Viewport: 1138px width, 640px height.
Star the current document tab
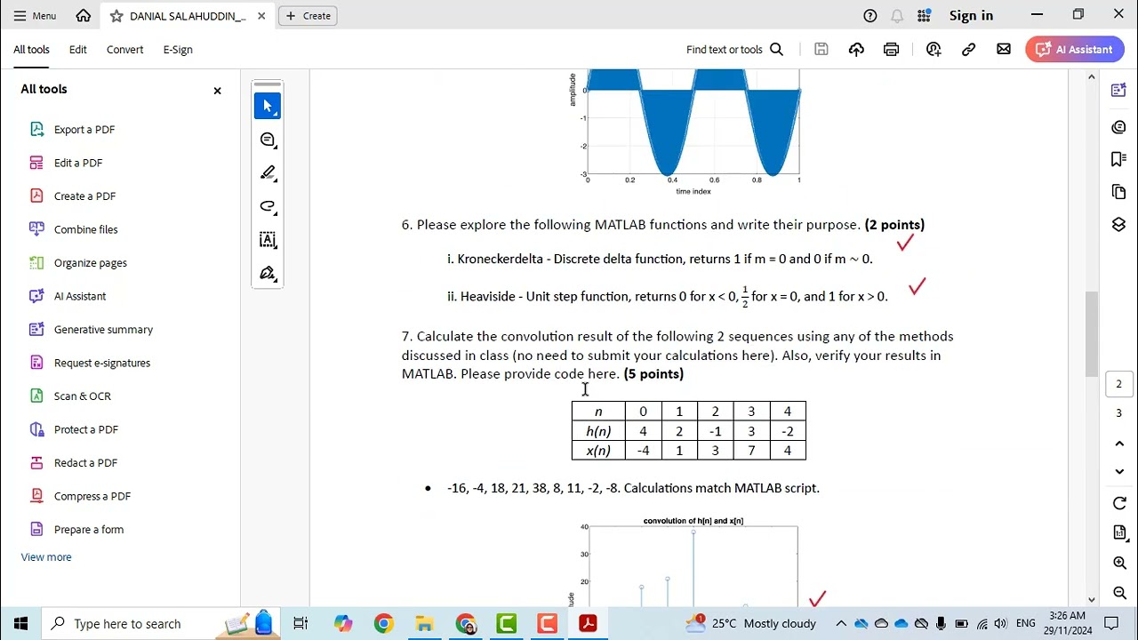click(x=116, y=16)
